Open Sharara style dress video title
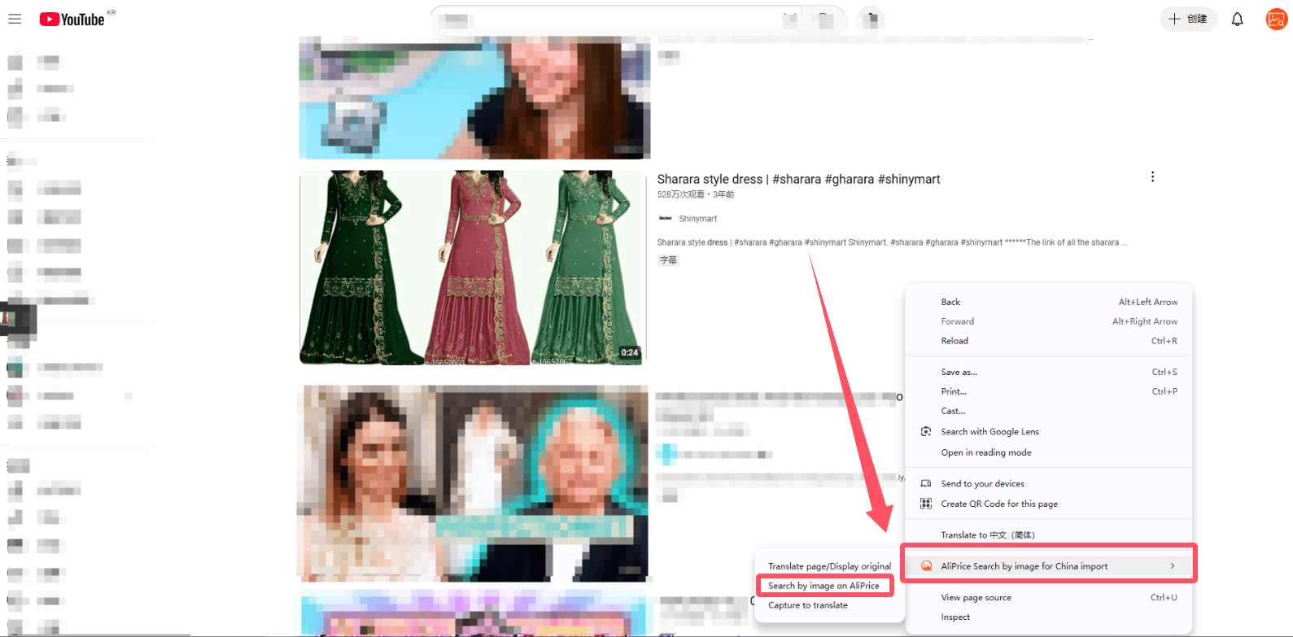 tap(798, 179)
